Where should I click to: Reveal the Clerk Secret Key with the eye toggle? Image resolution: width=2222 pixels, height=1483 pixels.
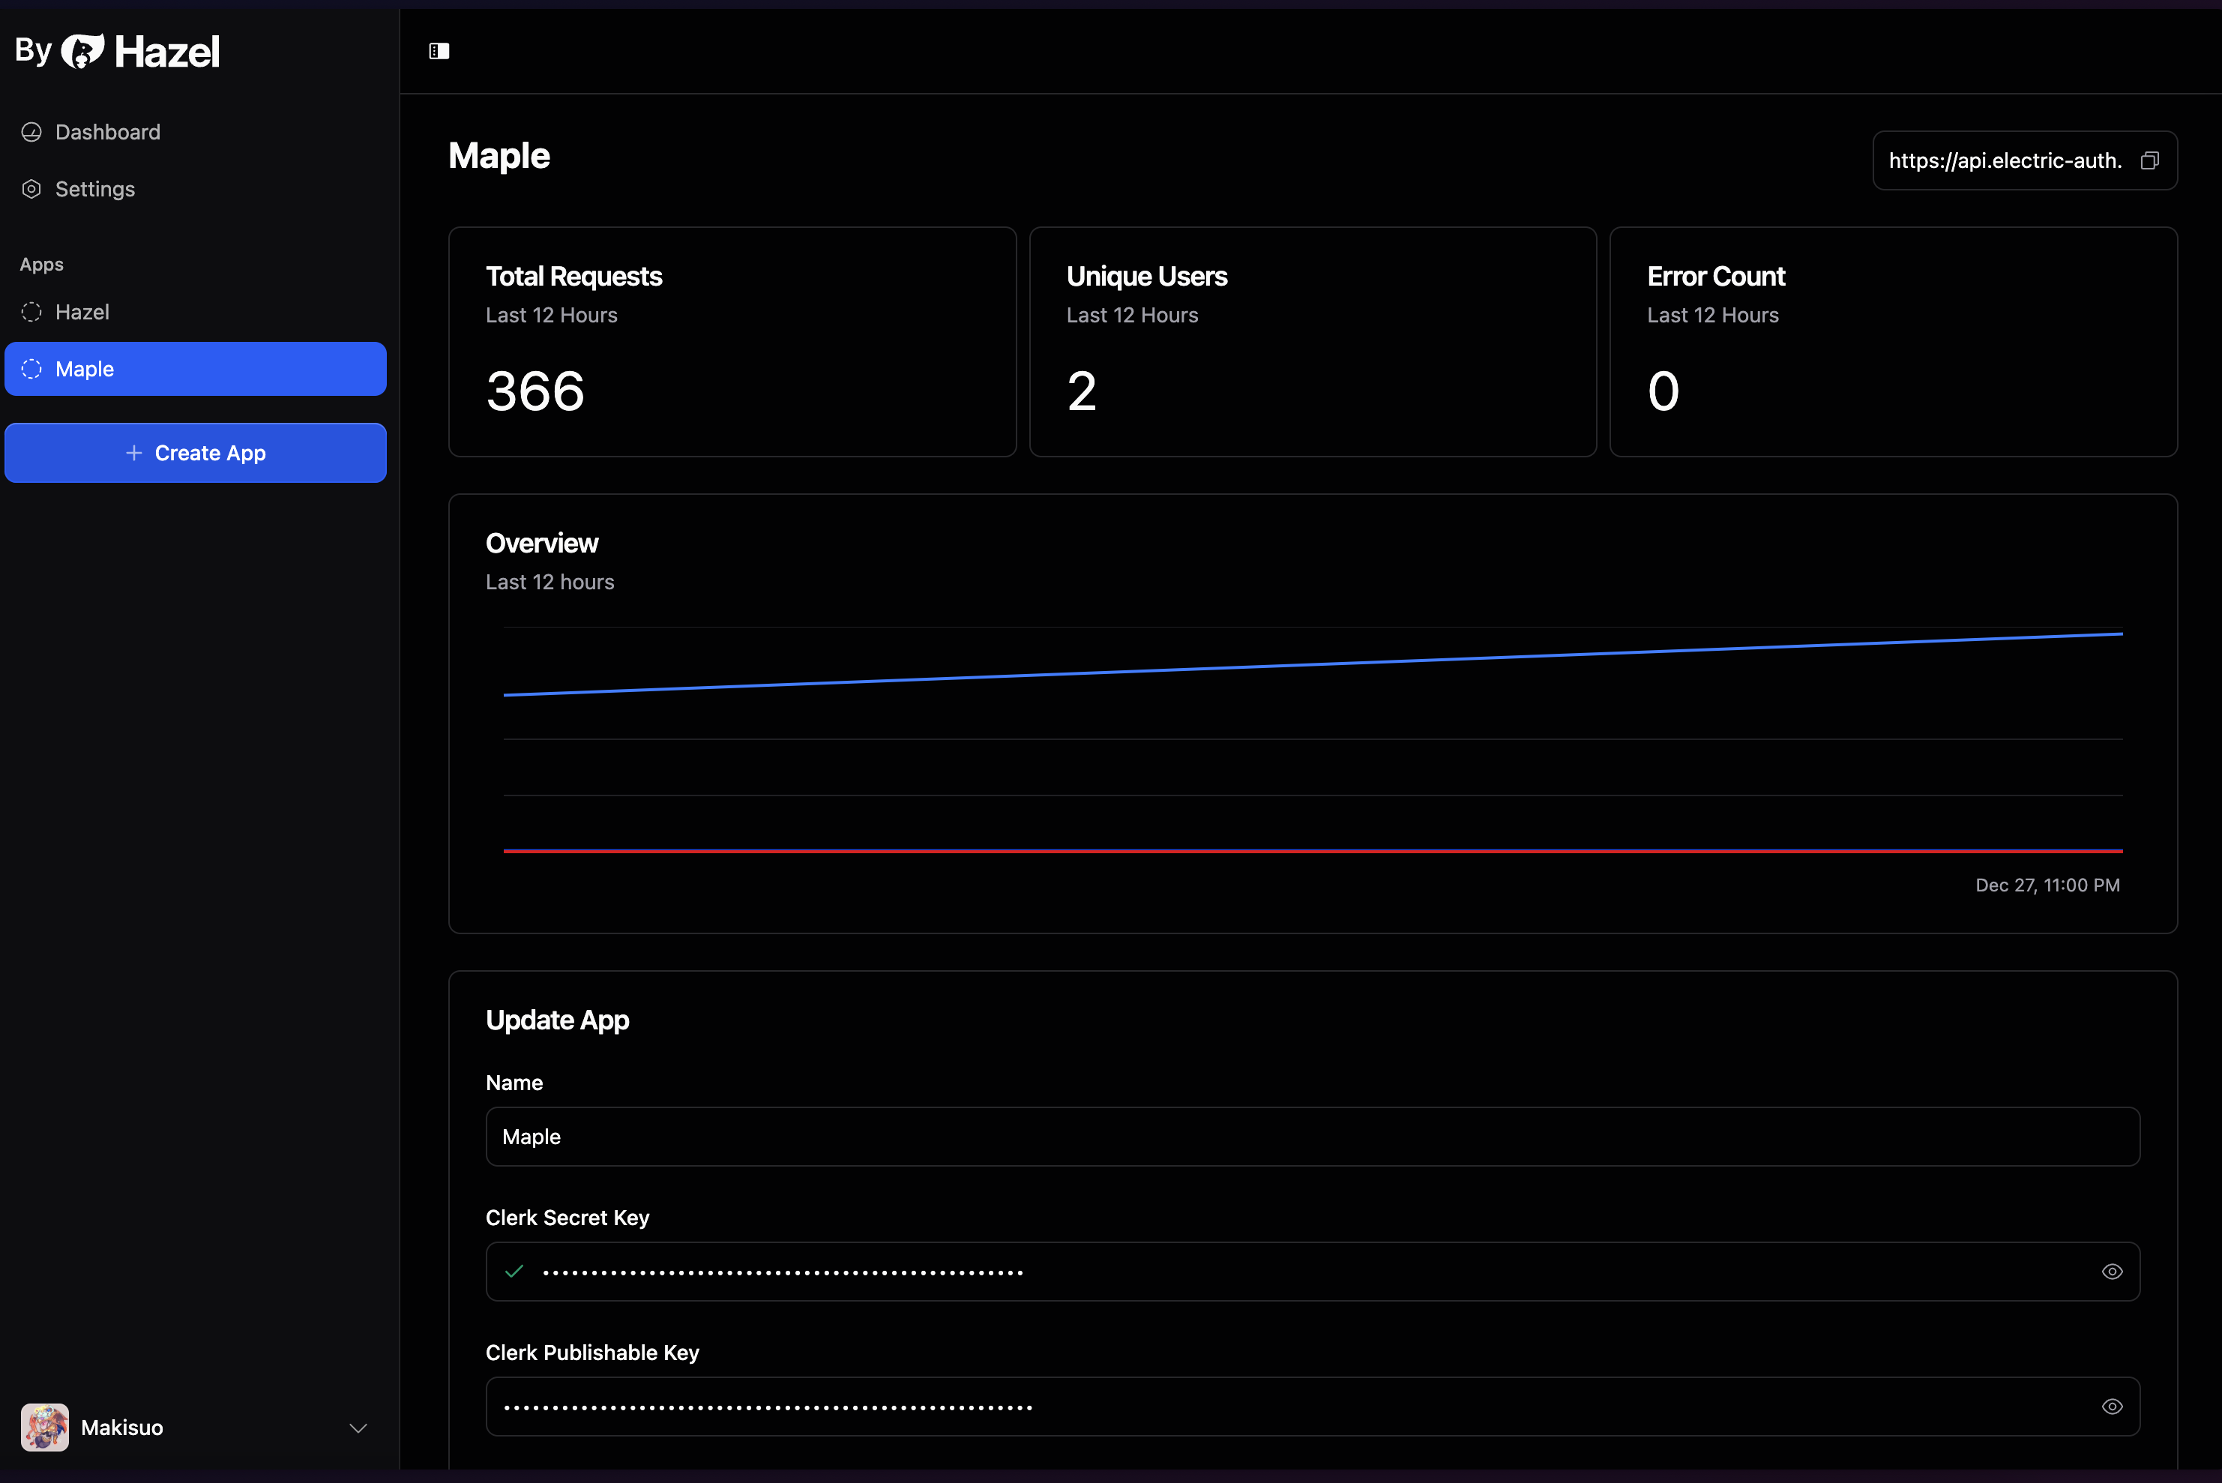click(2113, 1271)
